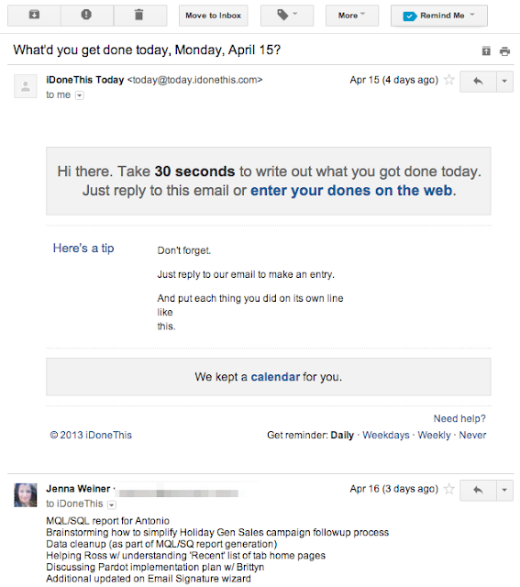Reply to Jenna Weiner's message
Image resolution: width=520 pixels, height=587 pixels.
click(478, 490)
